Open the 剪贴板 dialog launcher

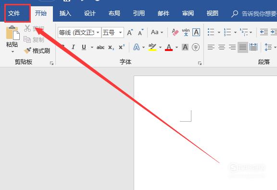click(51, 63)
